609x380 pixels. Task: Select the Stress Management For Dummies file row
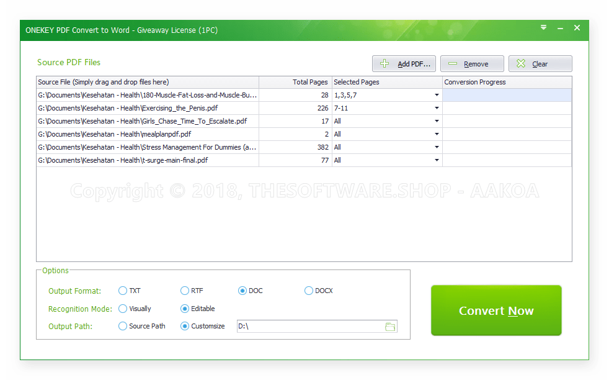pos(148,147)
